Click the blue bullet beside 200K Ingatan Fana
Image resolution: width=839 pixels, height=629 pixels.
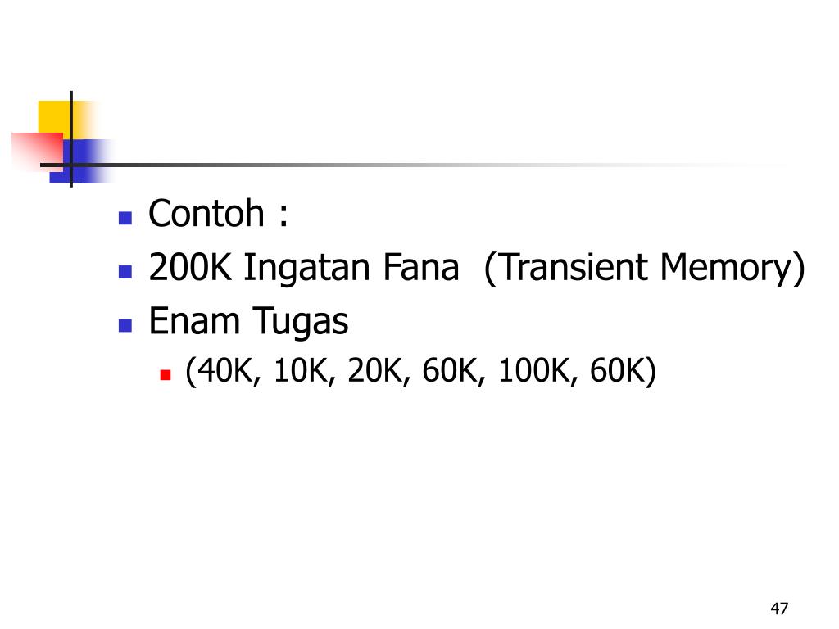125,272
